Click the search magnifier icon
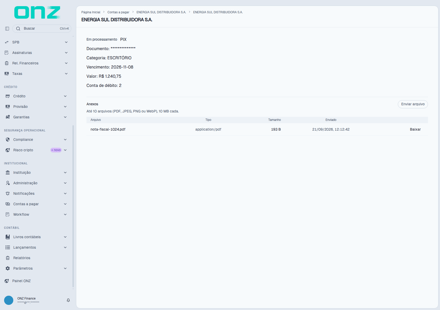Viewport: 440px width, 310px height. 18,29
